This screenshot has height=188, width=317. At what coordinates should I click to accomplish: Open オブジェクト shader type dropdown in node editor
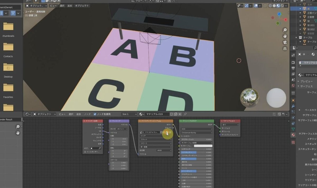(45, 114)
